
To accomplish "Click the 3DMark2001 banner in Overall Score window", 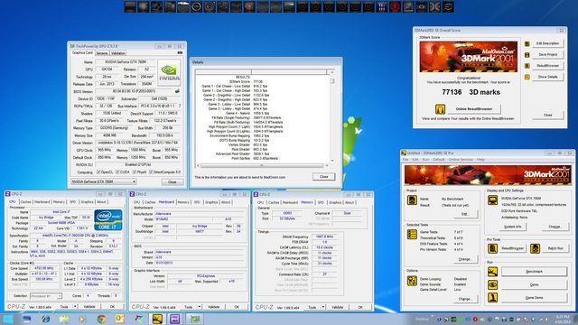I will 468,57.
